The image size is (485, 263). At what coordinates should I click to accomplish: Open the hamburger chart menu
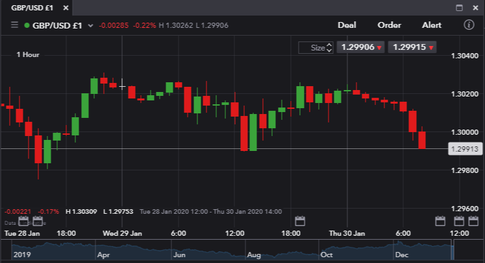coord(14,25)
